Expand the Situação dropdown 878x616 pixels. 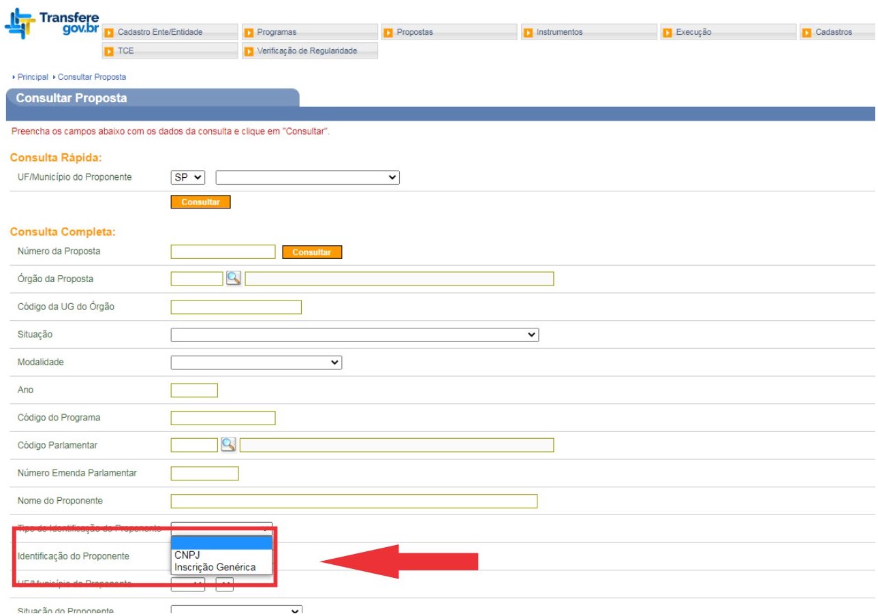354,335
